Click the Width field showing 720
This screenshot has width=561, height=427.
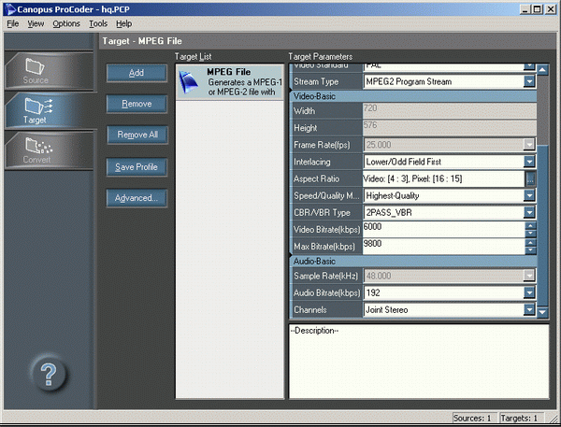coord(450,111)
